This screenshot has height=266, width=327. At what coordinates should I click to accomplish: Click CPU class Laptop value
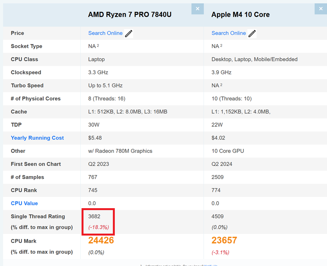97,59
